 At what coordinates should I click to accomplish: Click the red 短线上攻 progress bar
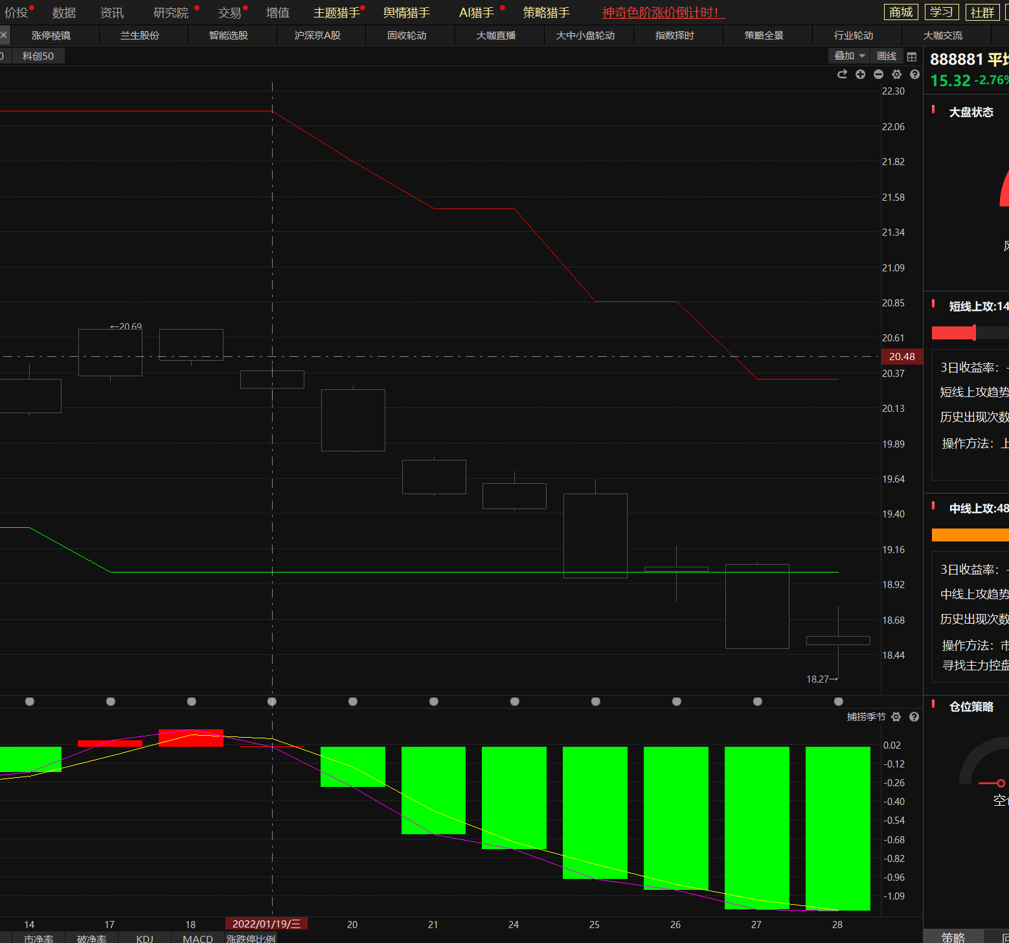953,333
